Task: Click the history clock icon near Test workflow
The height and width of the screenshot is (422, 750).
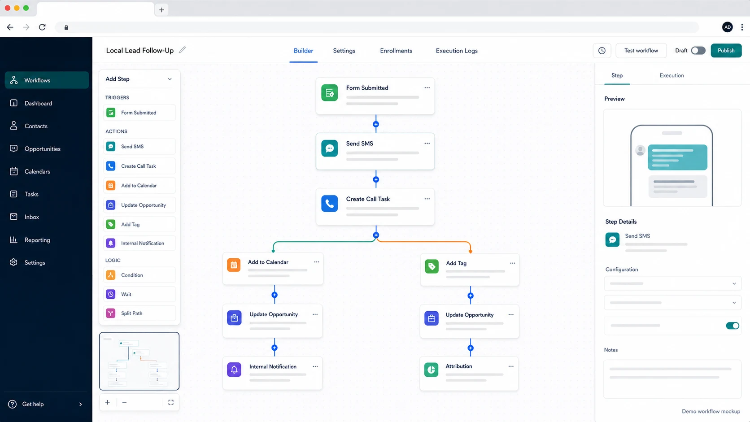Action: coord(602,51)
